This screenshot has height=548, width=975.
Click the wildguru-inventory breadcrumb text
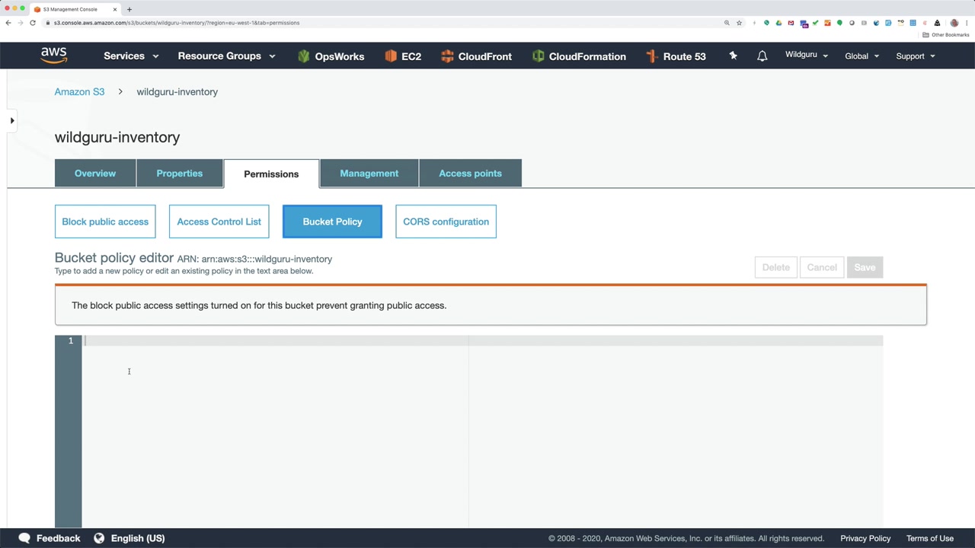tap(177, 92)
